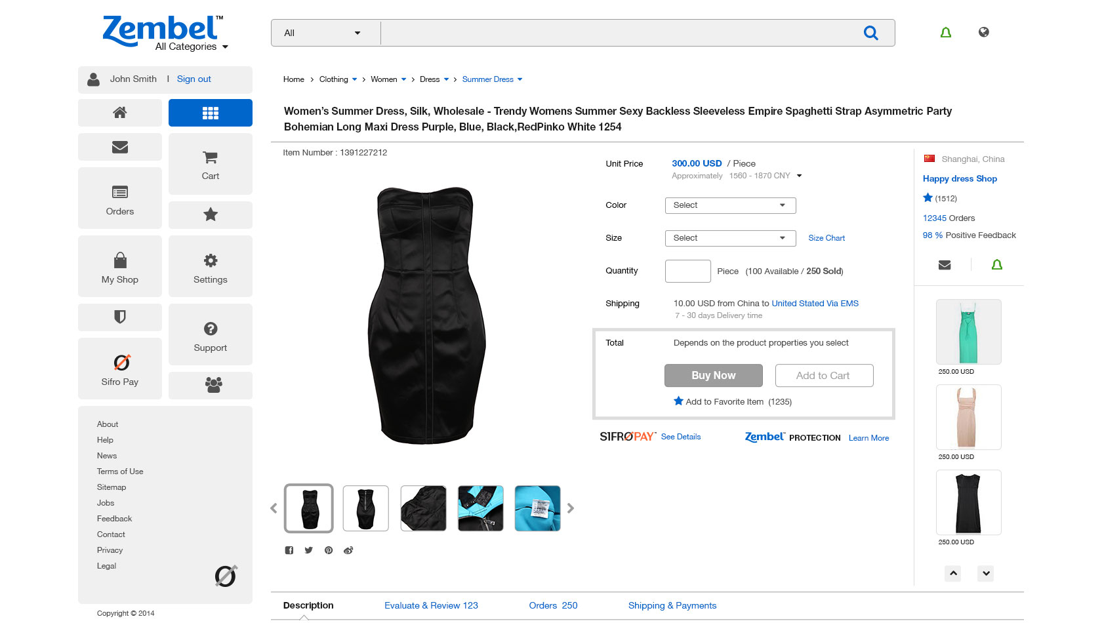
Task: Add item to favorites
Action: [724, 401]
